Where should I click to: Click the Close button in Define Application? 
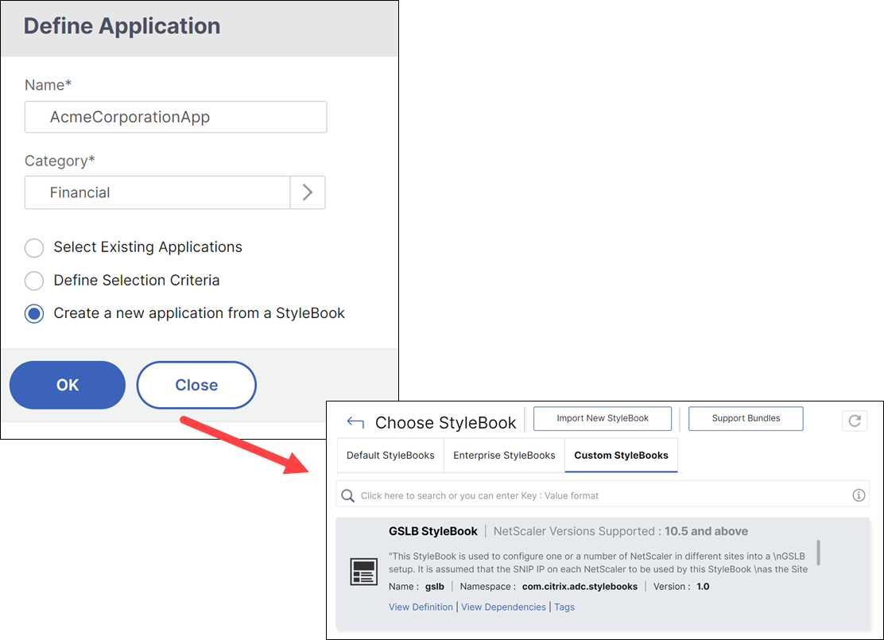pyautogui.click(x=196, y=385)
